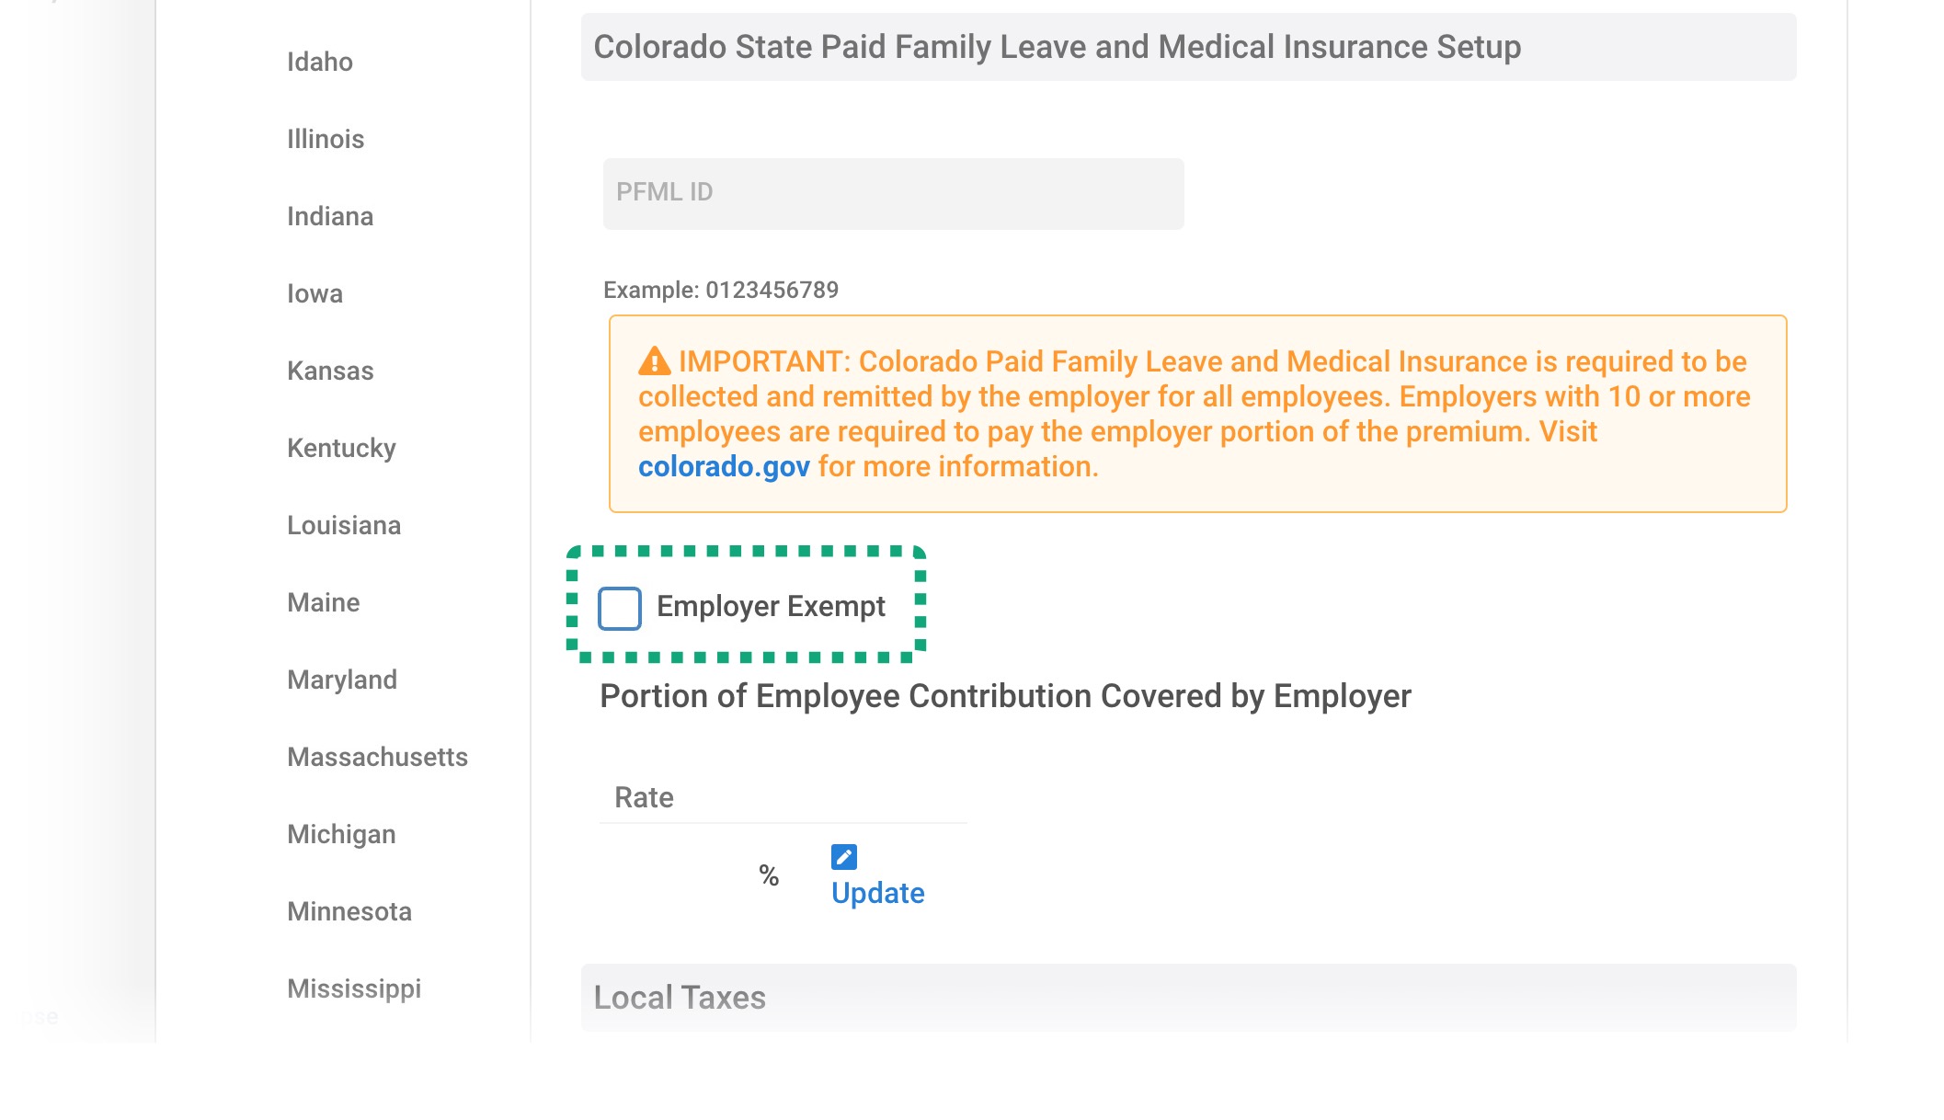Open the Iowa state entry
The height and width of the screenshot is (1120, 1944).
coord(314,293)
